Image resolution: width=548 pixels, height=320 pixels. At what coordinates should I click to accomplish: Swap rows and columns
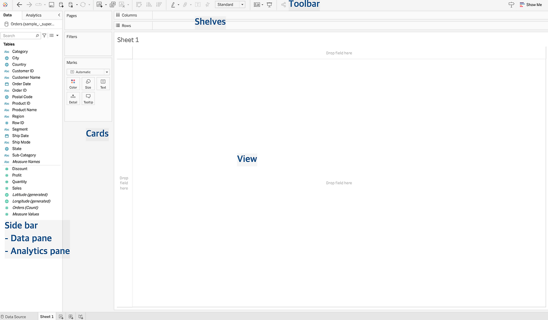[139, 5]
